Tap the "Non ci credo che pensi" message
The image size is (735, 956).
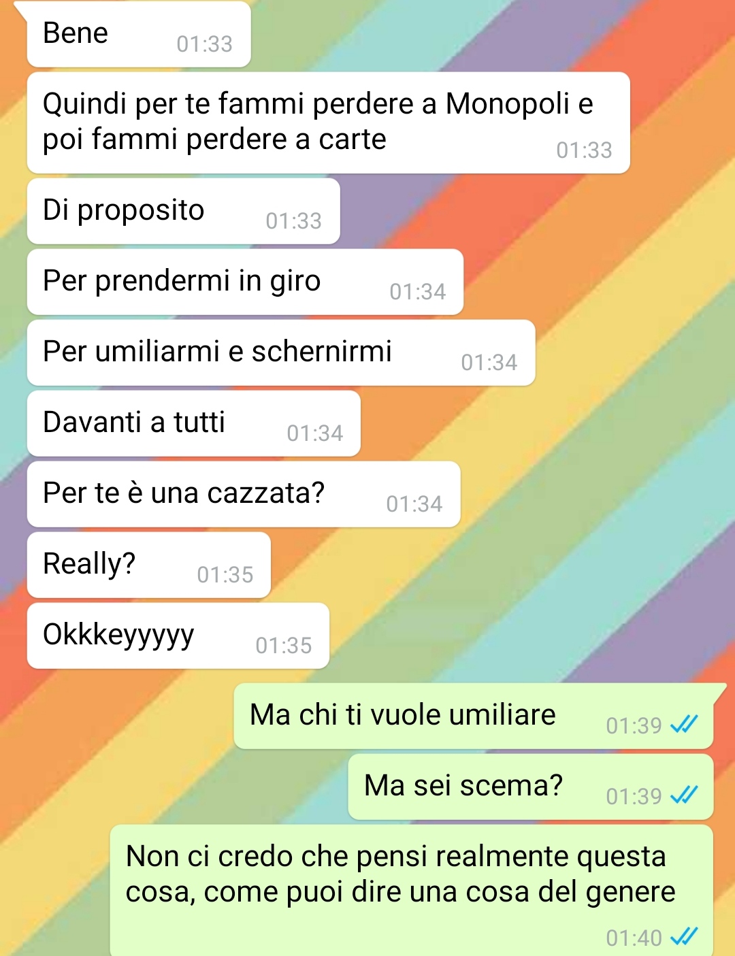(x=412, y=890)
